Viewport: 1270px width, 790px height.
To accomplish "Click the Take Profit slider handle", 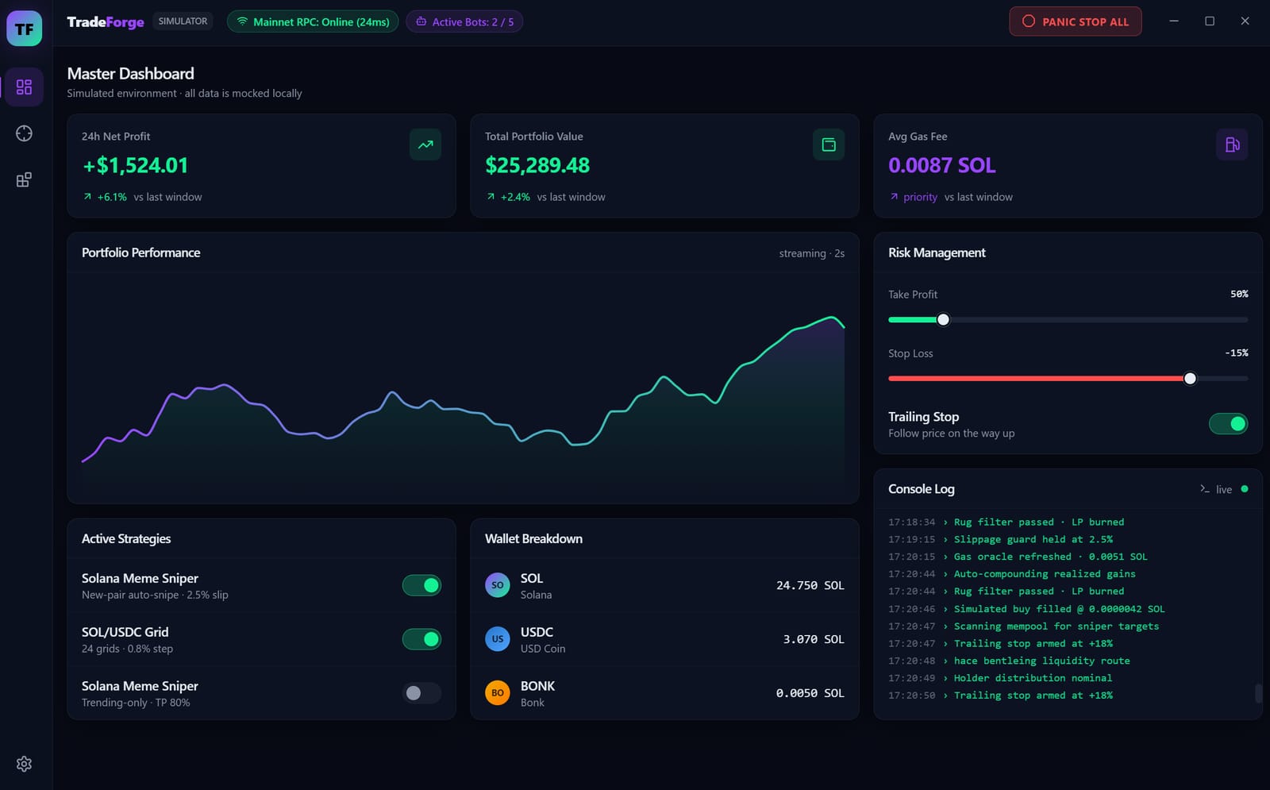I will [x=943, y=320].
